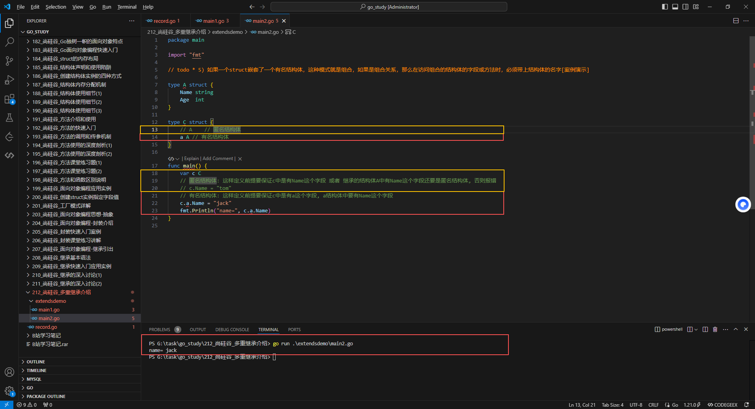Open Explorer views and more actions
Screen dimensions: 755x409
click(x=132, y=21)
